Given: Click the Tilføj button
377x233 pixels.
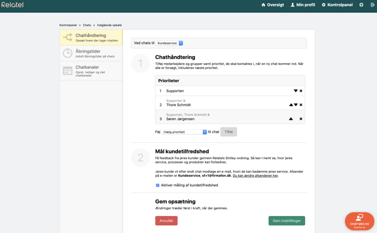Looking at the screenshot, I should pyautogui.click(x=229, y=132).
